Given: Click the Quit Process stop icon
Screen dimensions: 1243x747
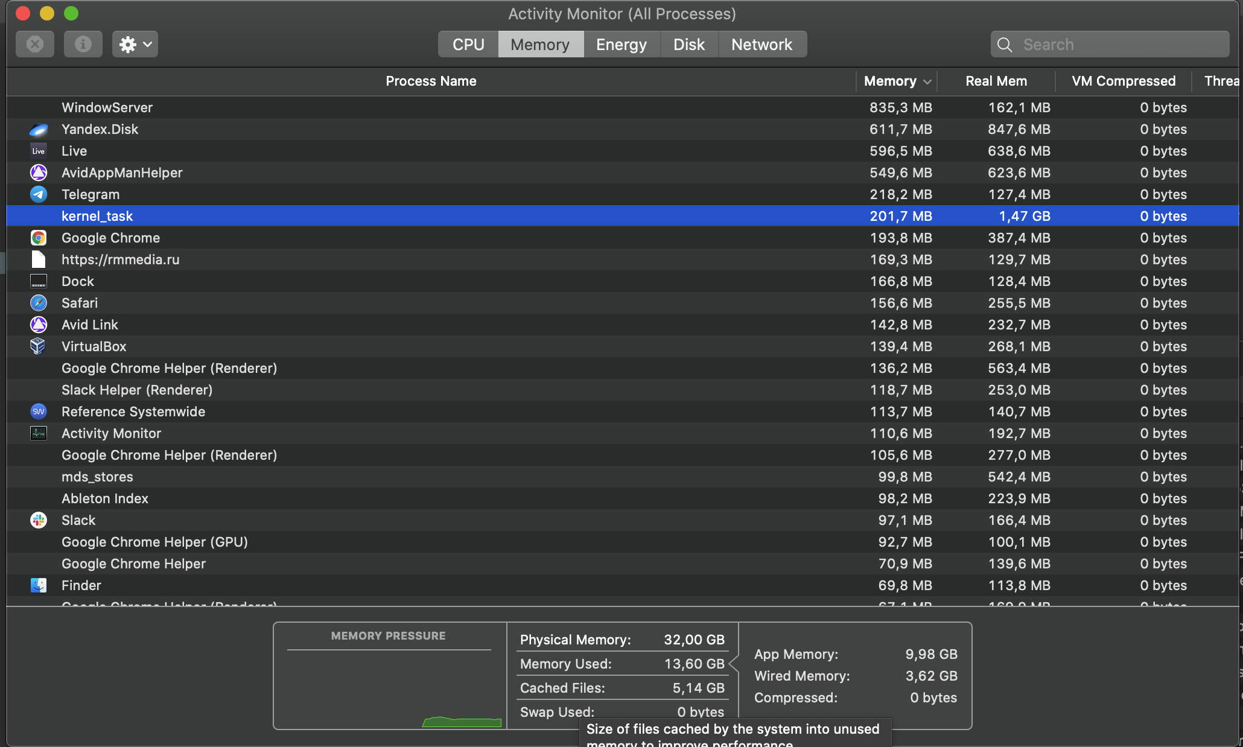Looking at the screenshot, I should pos(35,44).
